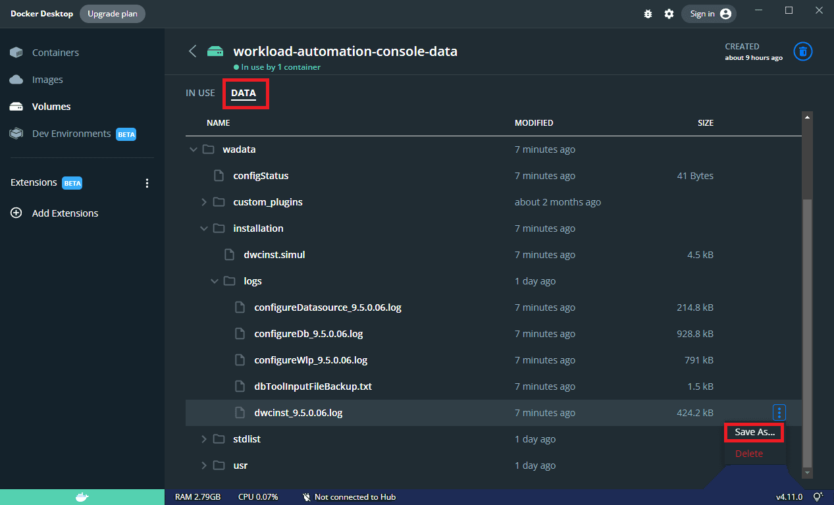Click the scrollbar down arrow

click(x=807, y=473)
